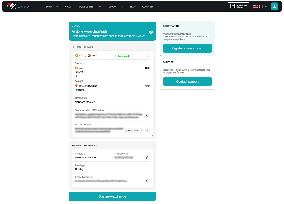Click Start new exchange button
The image size is (284, 204).
click(112, 196)
